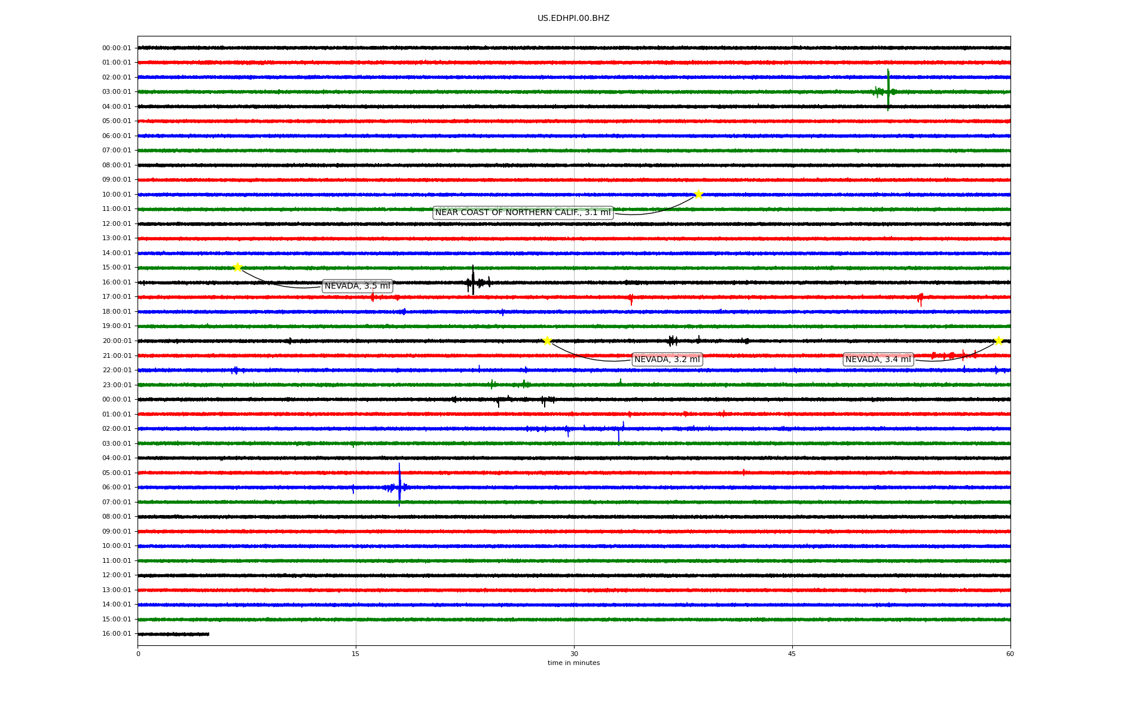This screenshot has height=717, width=1148.
Task: Click the 30 tick on the x-axis
Action: [574, 654]
